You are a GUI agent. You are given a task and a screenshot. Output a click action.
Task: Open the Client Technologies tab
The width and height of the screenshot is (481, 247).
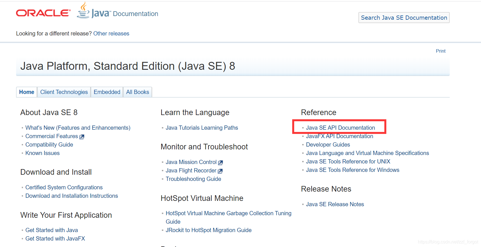64,92
